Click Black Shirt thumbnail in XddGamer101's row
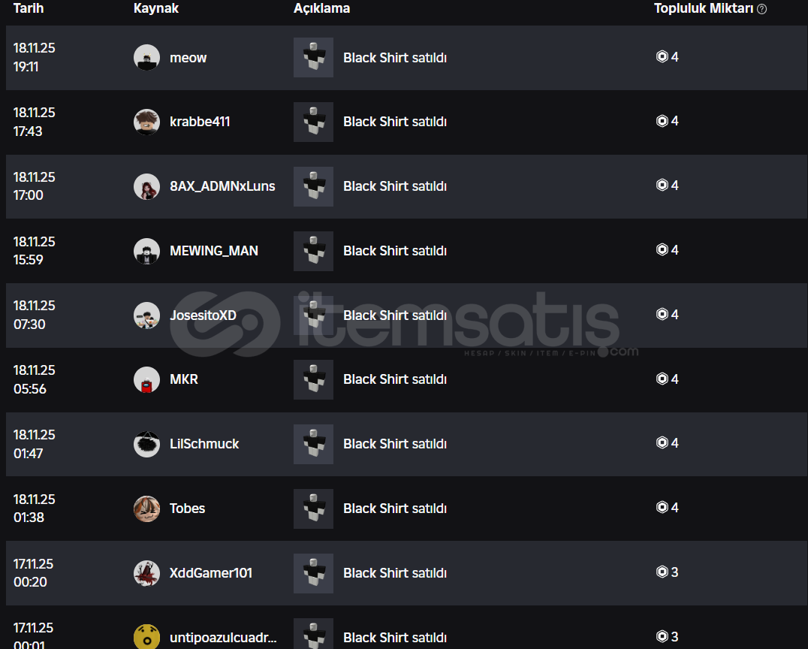Viewport: 808px width, 649px height. [313, 573]
